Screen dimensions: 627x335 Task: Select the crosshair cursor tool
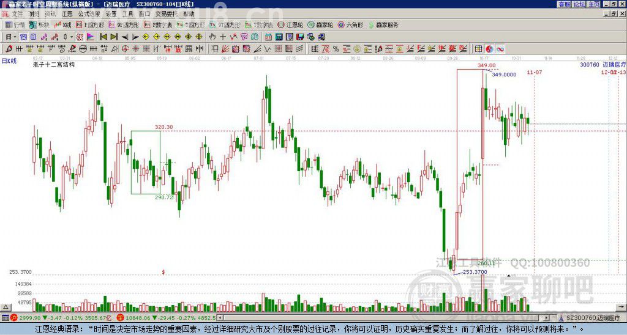click(x=223, y=37)
